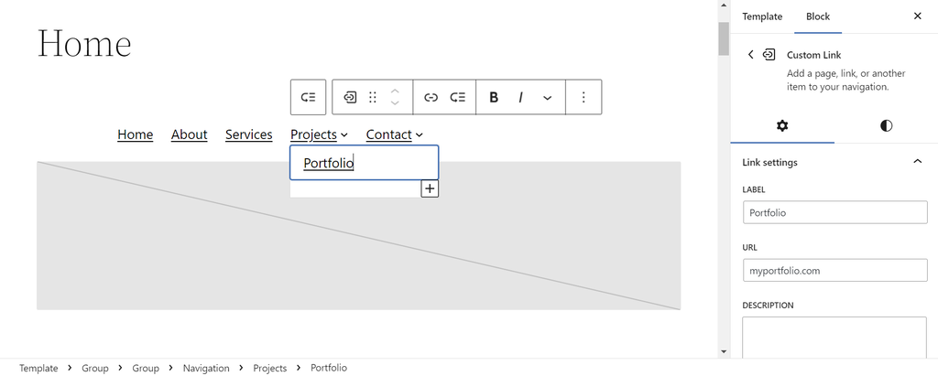Expand the Contact submenu chevron
Image resolution: width=938 pixels, height=376 pixels.
(420, 135)
